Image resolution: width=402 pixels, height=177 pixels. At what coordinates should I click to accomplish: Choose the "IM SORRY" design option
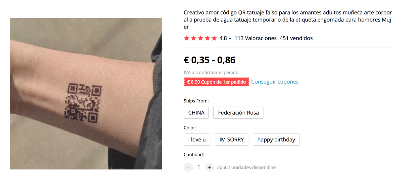pos(231,139)
